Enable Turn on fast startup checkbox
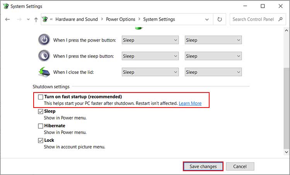This screenshot has height=175, width=290. (x=41, y=97)
